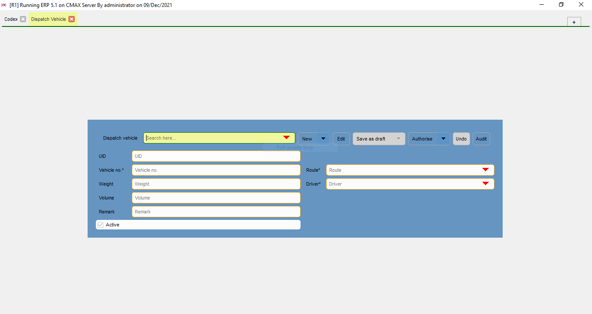
Task: Open the New button dropdown arrow
Action: (323, 139)
